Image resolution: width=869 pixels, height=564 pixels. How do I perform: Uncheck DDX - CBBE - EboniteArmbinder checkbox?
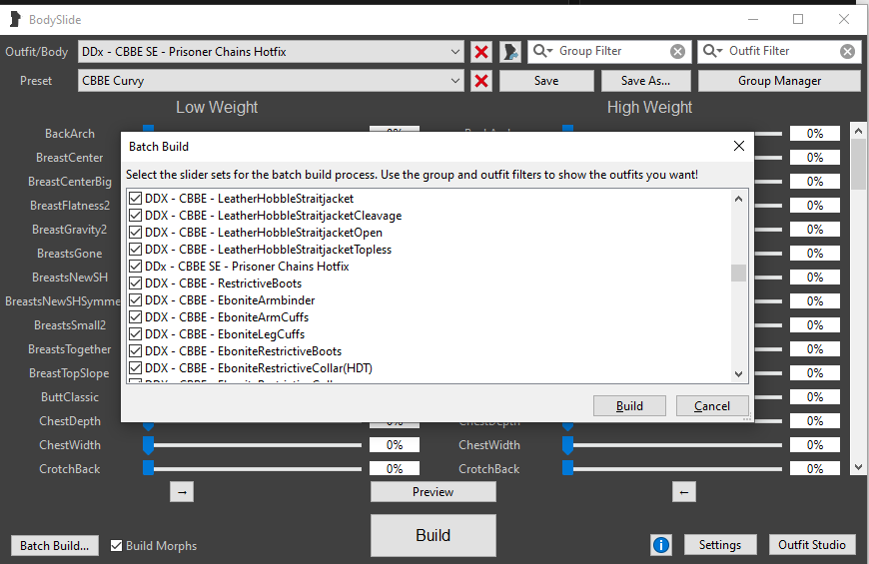click(135, 300)
